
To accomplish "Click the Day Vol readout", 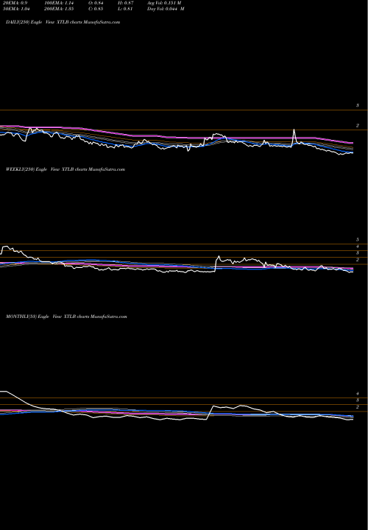I will [166, 9].
